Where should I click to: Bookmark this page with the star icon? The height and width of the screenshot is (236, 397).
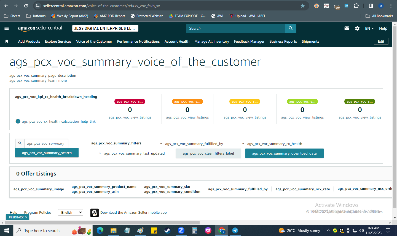click(303, 6)
